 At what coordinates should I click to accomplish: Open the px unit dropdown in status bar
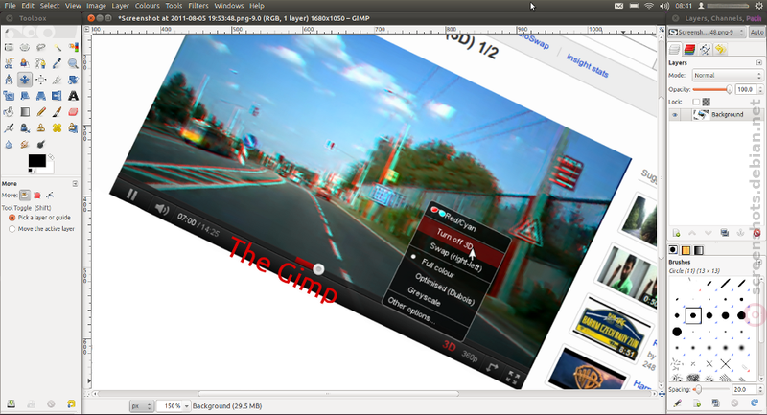tap(141, 406)
